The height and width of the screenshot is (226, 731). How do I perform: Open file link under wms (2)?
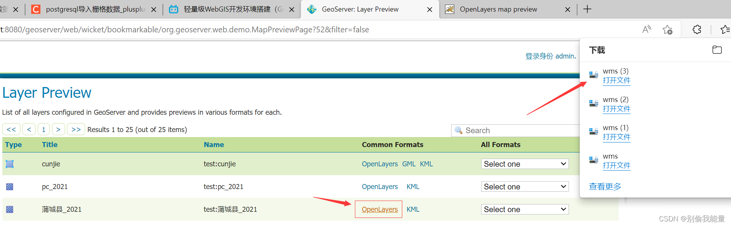point(616,109)
